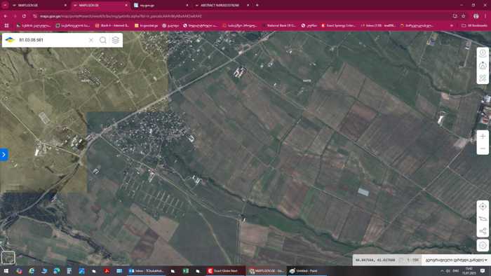The height and width of the screenshot is (276, 491).
Task: Click the info icon in right map toolbar
Action: click(x=483, y=53)
